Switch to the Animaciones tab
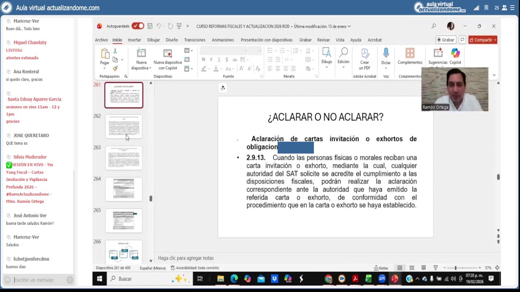The image size is (520, 292). (x=223, y=40)
